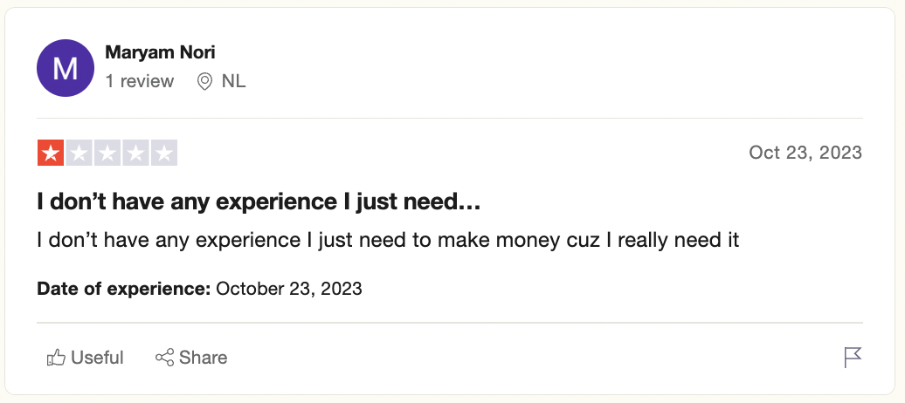Click the Share text label

coord(204,358)
